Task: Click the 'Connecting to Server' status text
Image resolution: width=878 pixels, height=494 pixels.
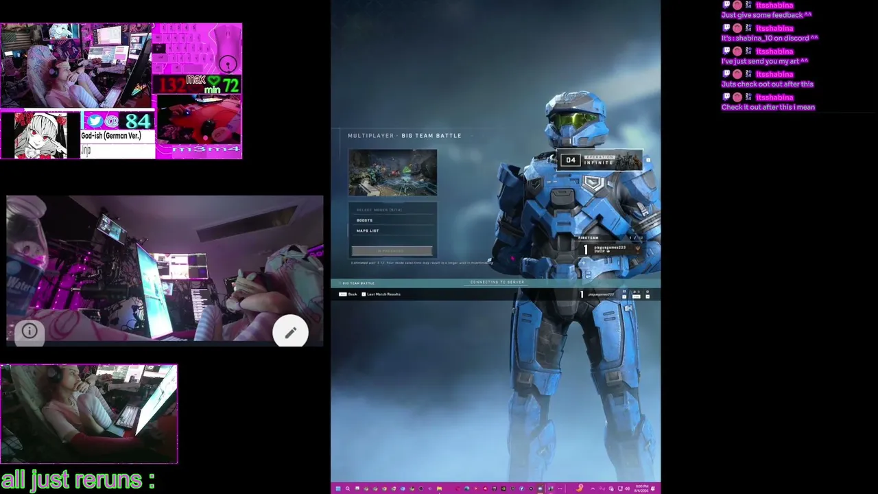Action: pos(497,283)
